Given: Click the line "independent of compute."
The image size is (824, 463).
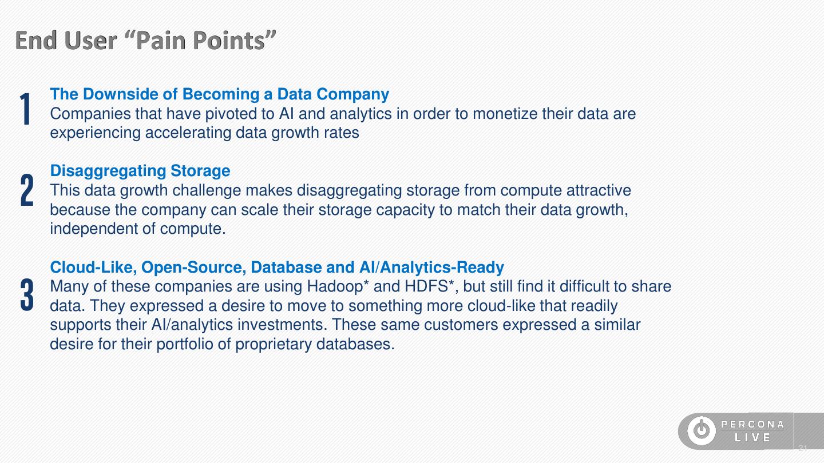Looking at the screenshot, I should [x=138, y=229].
